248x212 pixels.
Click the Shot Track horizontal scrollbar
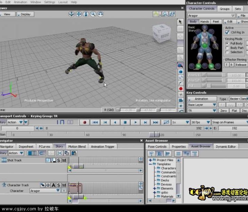point(105,171)
